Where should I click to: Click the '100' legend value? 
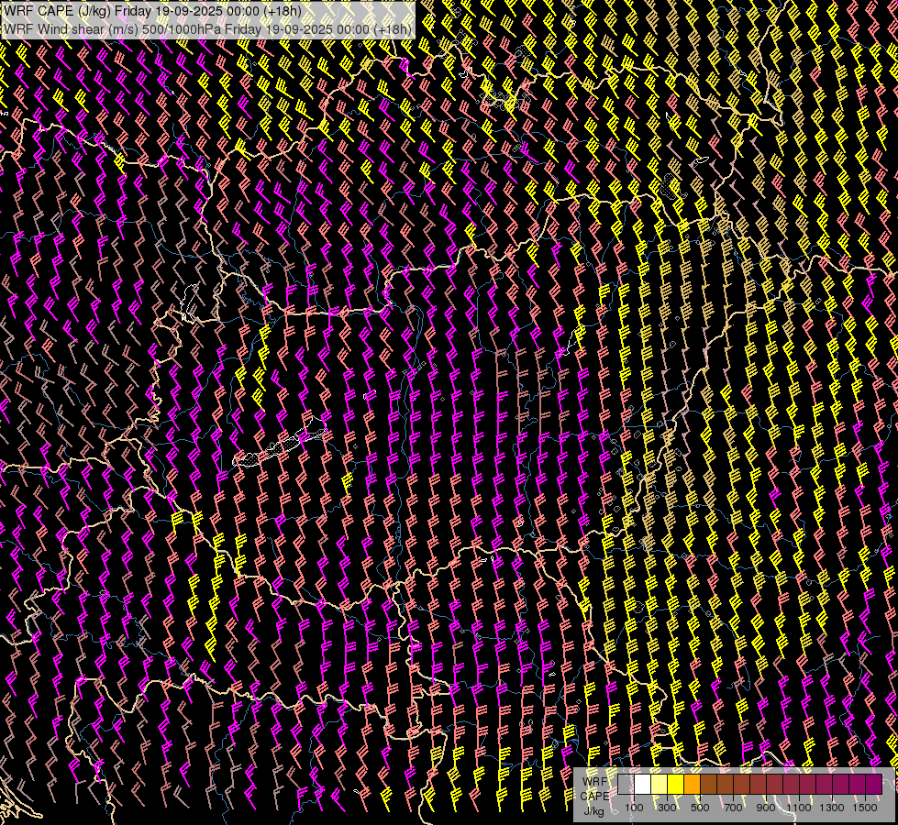pyautogui.click(x=634, y=808)
